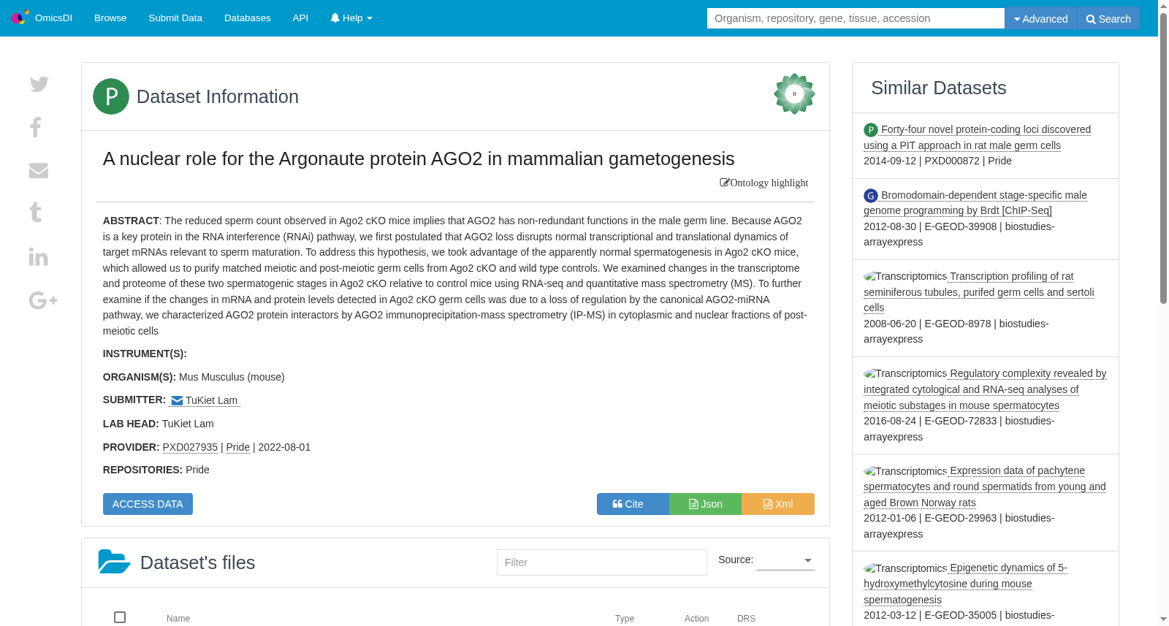The width and height of the screenshot is (1169, 626).
Task: Open the PXD027935 provider link
Action: [x=190, y=447]
